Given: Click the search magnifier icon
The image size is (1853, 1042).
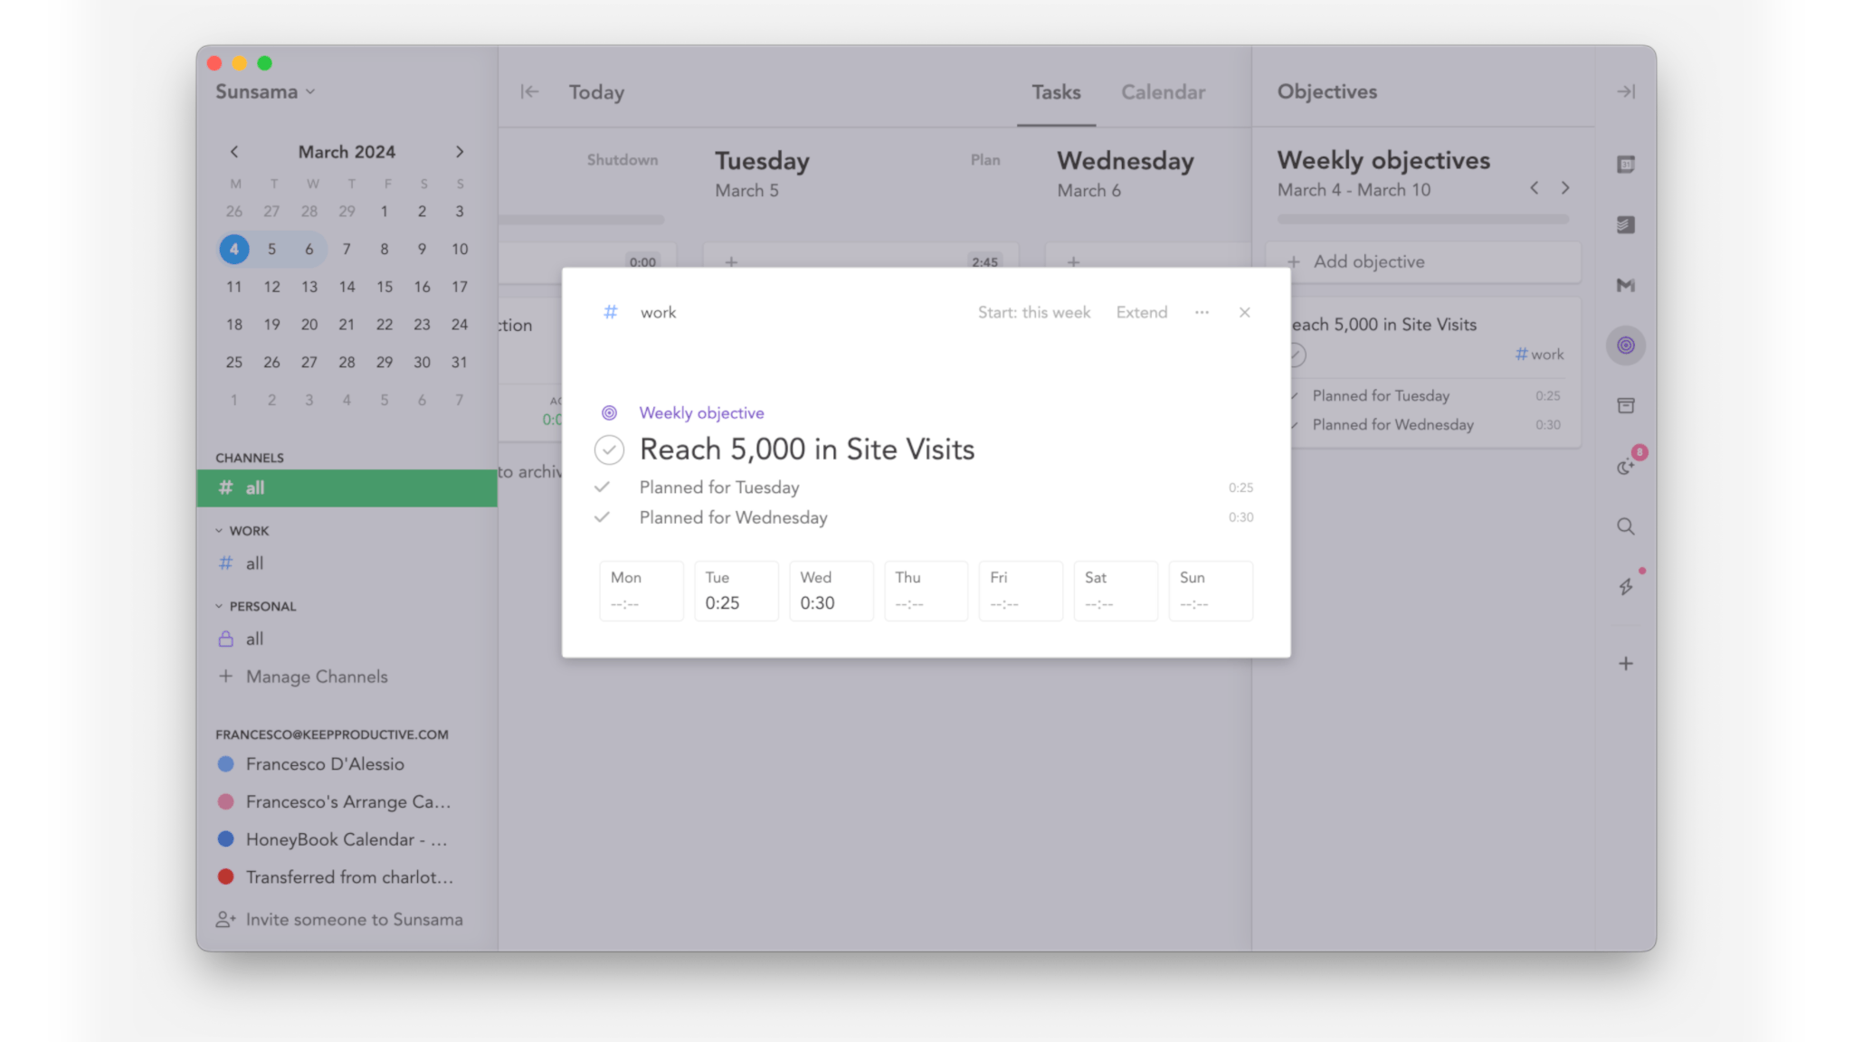Looking at the screenshot, I should pyautogui.click(x=1625, y=526).
